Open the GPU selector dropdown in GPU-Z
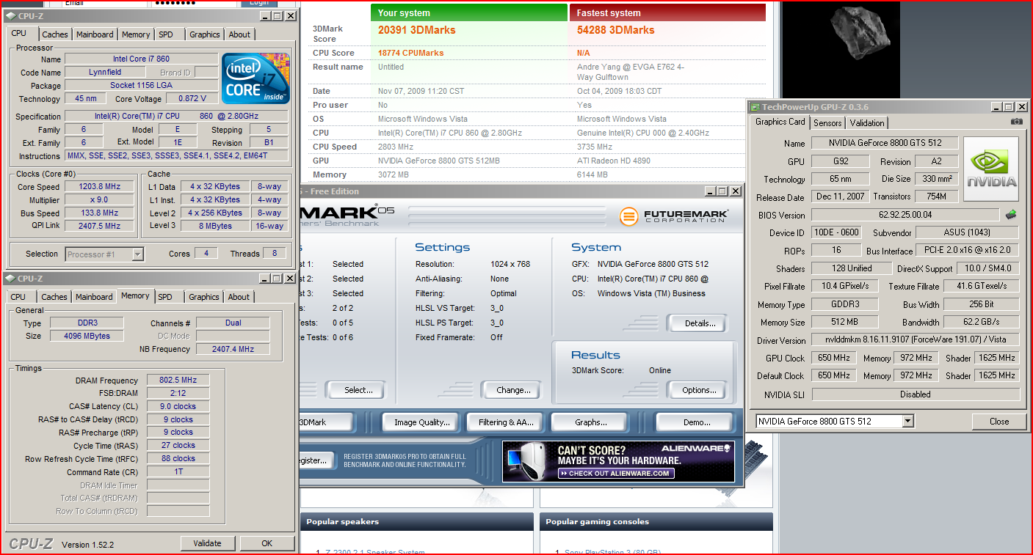Image resolution: width=1033 pixels, height=555 pixels. pyautogui.click(x=908, y=421)
